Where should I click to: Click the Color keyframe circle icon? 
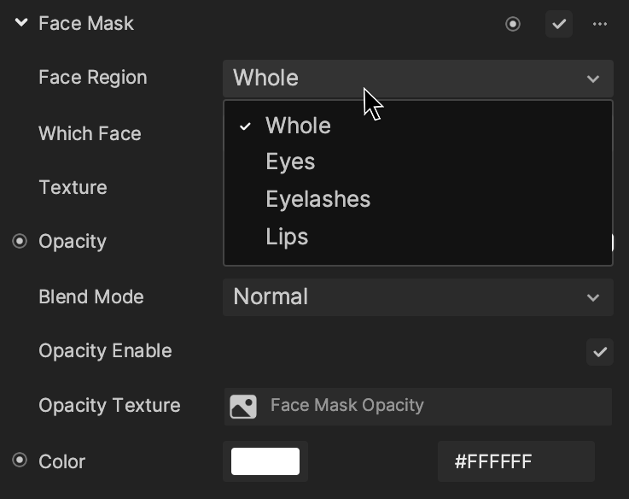[20, 460]
